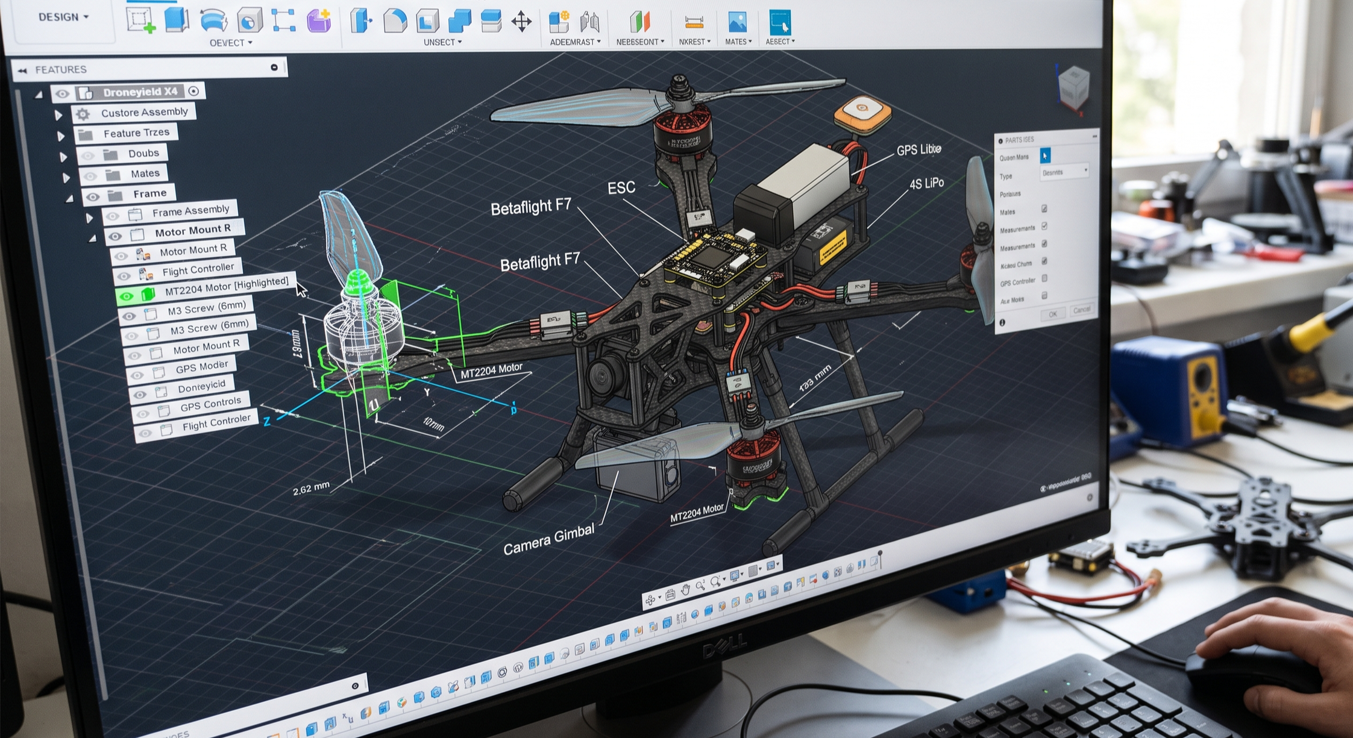Expand the Mates folder node
1353x738 pixels.
click(66, 178)
